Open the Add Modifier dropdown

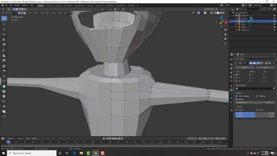pos(255,59)
